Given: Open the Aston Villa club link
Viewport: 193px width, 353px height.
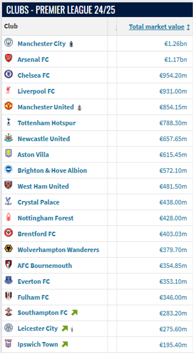Looking at the screenshot, I should (33, 155).
